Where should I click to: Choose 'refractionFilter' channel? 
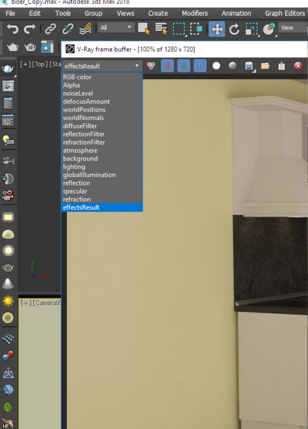(x=102, y=143)
